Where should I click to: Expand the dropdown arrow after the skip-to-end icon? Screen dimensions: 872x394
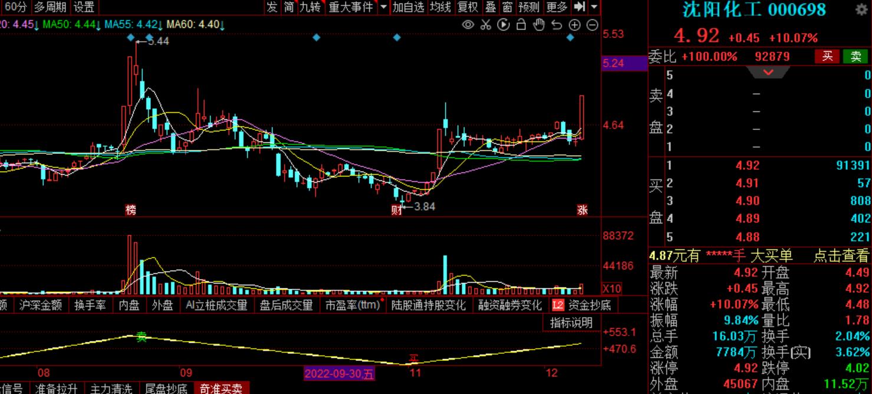[x=594, y=6]
